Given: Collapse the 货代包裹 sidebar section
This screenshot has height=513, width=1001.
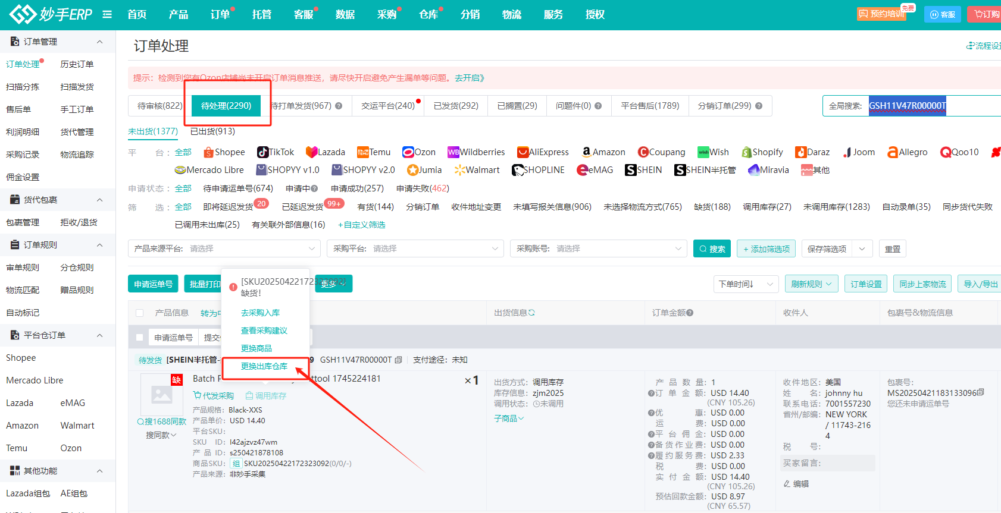Looking at the screenshot, I should coord(100,200).
